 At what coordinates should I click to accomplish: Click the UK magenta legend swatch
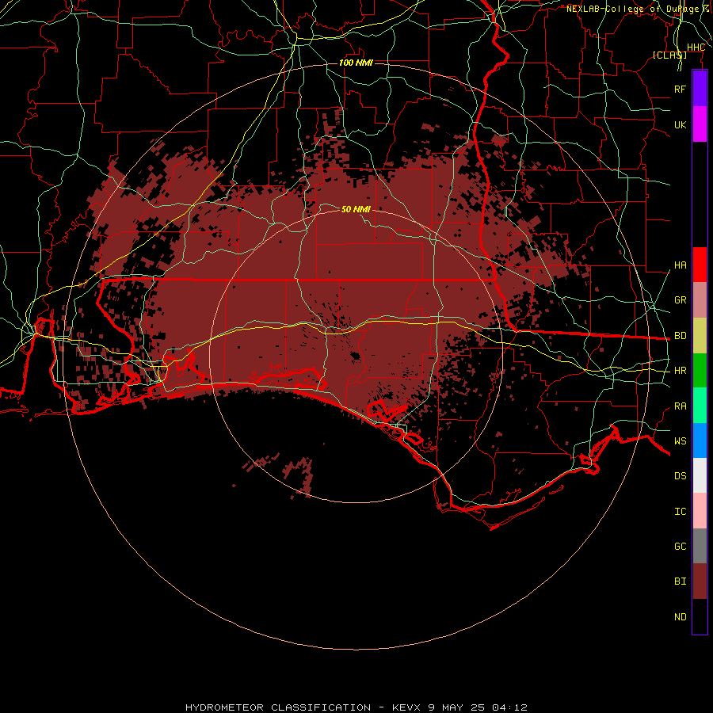pyautogui.click(x=700, y=124)
